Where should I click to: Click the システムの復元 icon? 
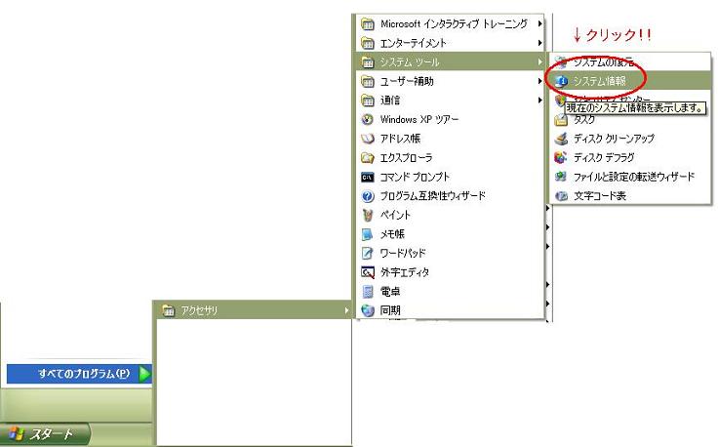[561, 62]
